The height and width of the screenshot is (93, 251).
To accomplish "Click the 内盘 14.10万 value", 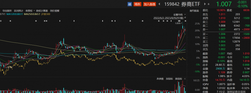I will [245, 80].
